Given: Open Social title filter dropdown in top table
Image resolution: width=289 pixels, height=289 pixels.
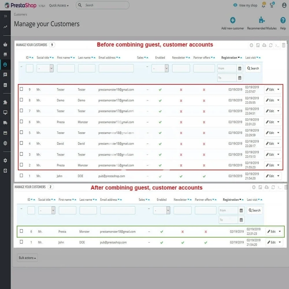Looking at the screenshot, I should pyautogui.click(x=45, y=68).
